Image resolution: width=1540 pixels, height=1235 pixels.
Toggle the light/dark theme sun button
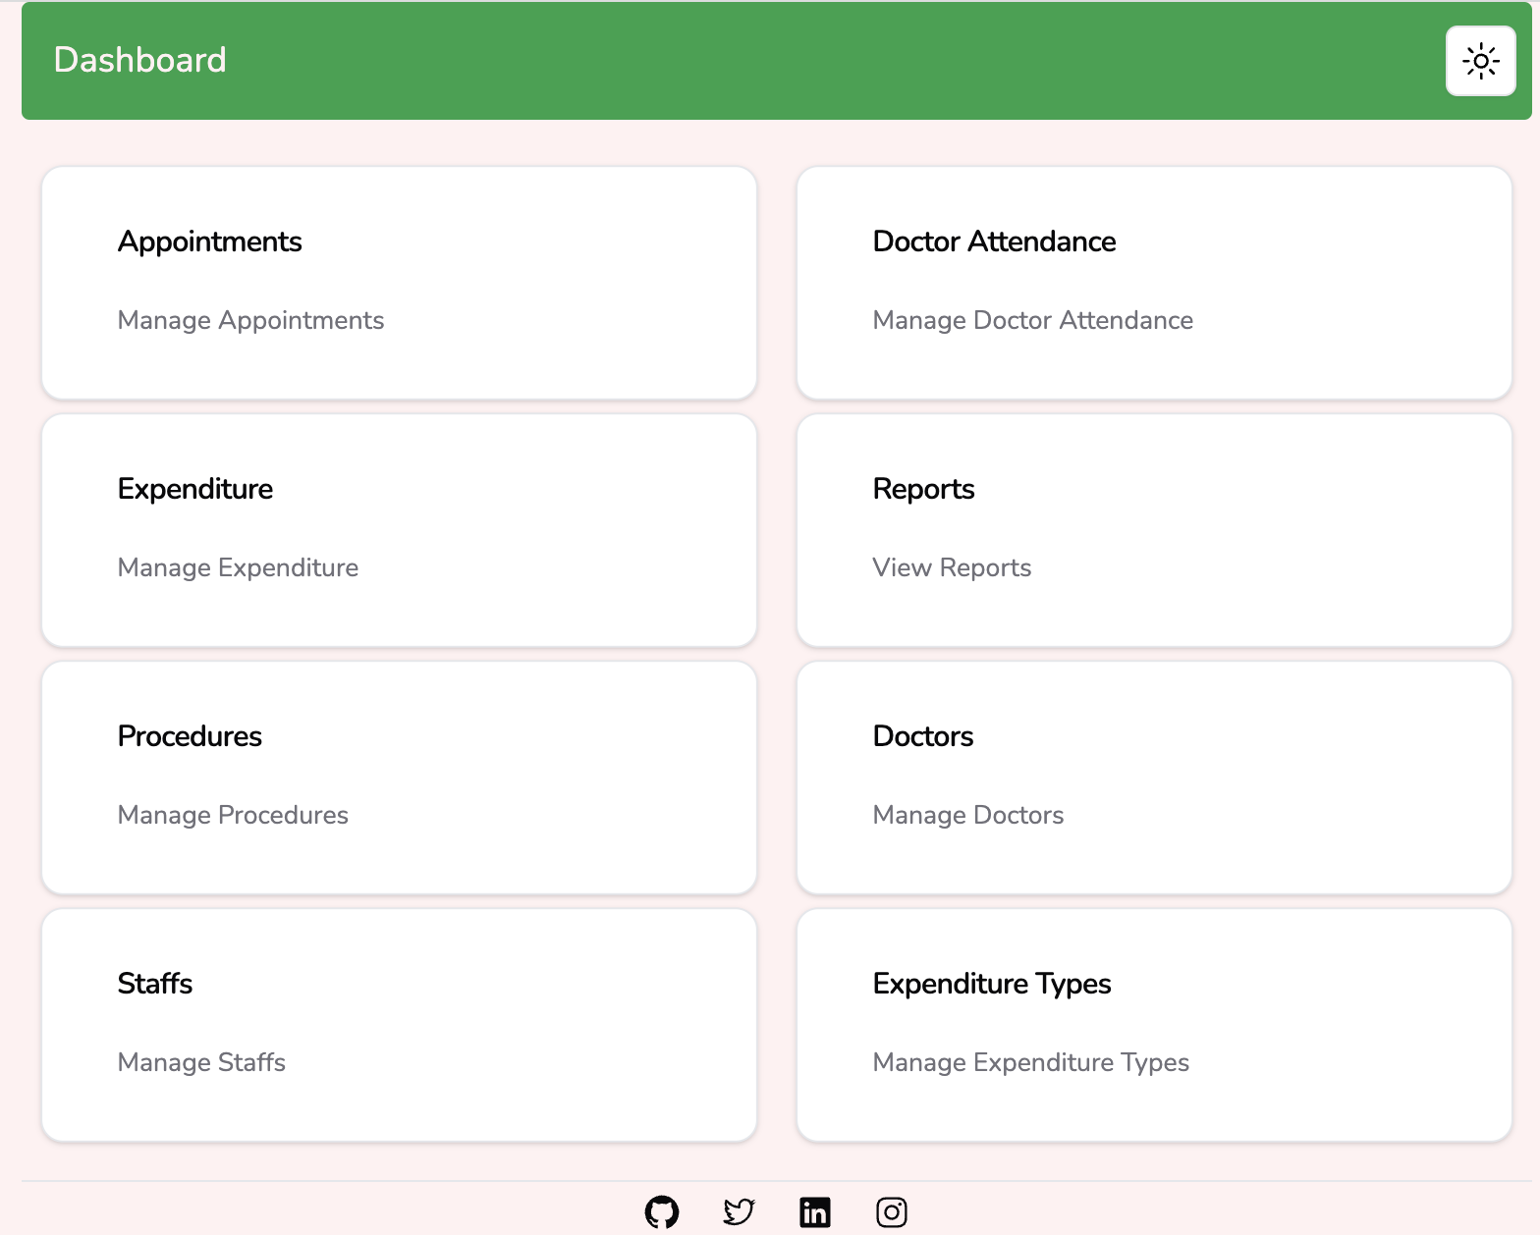pos(1480,61)
